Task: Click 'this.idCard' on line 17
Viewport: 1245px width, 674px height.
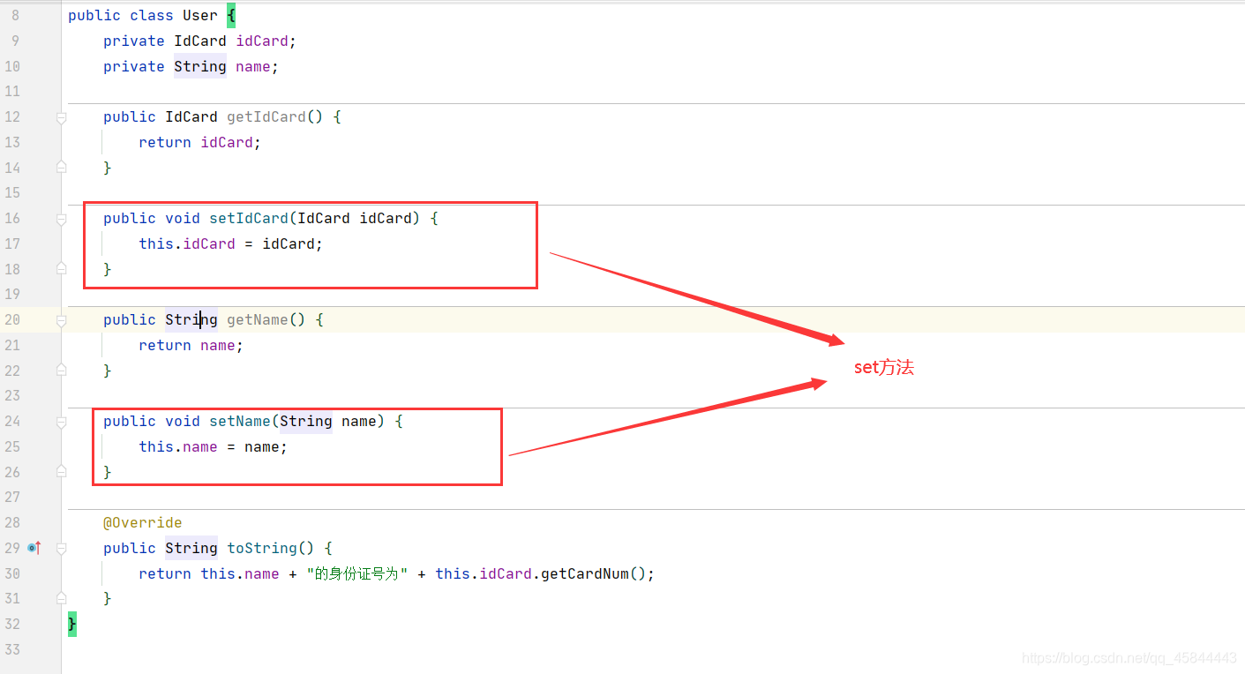Action: point(187,244)
